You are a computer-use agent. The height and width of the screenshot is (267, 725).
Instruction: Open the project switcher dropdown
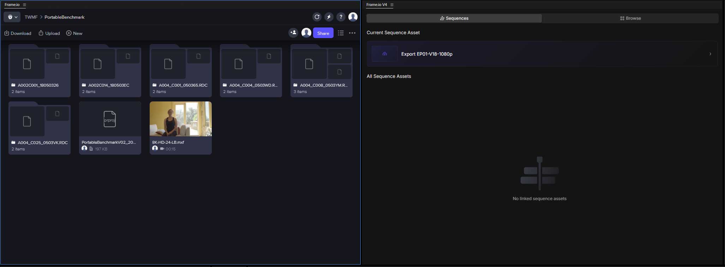(12, 17)
